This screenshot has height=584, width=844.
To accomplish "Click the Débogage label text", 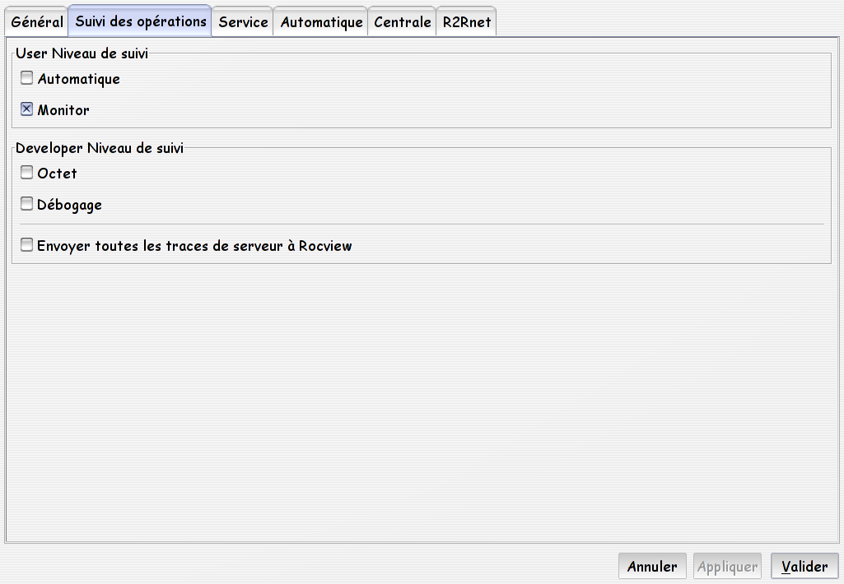I will [x=69, y=205].
